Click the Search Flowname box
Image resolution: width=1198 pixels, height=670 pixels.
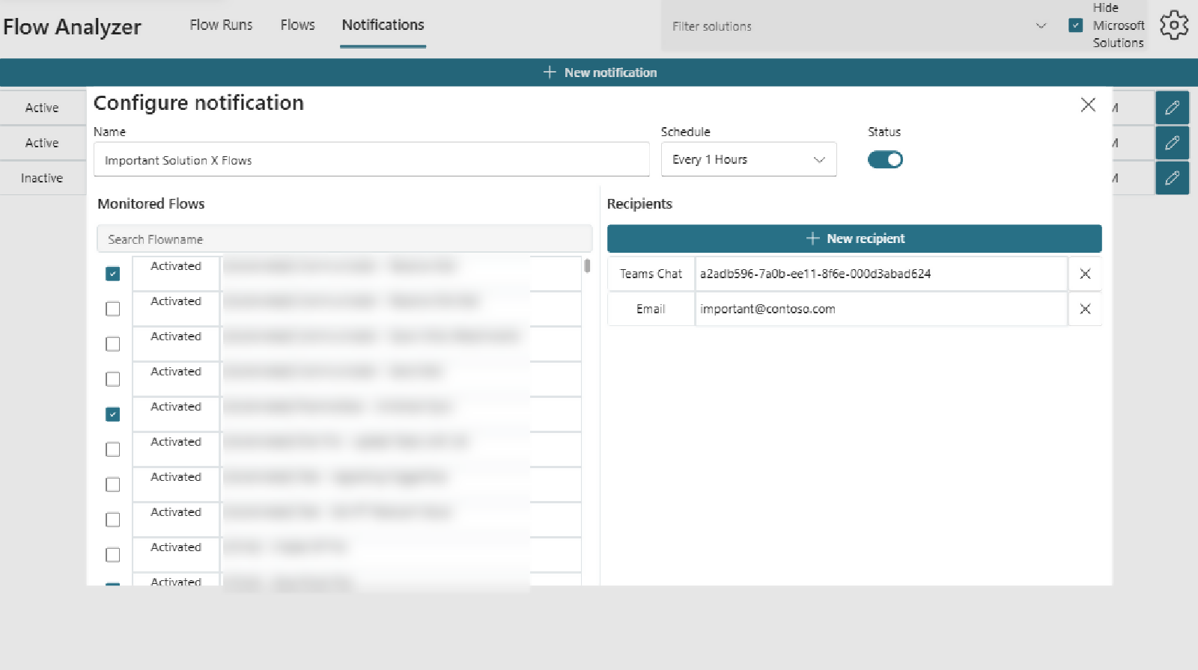(344, 239)
